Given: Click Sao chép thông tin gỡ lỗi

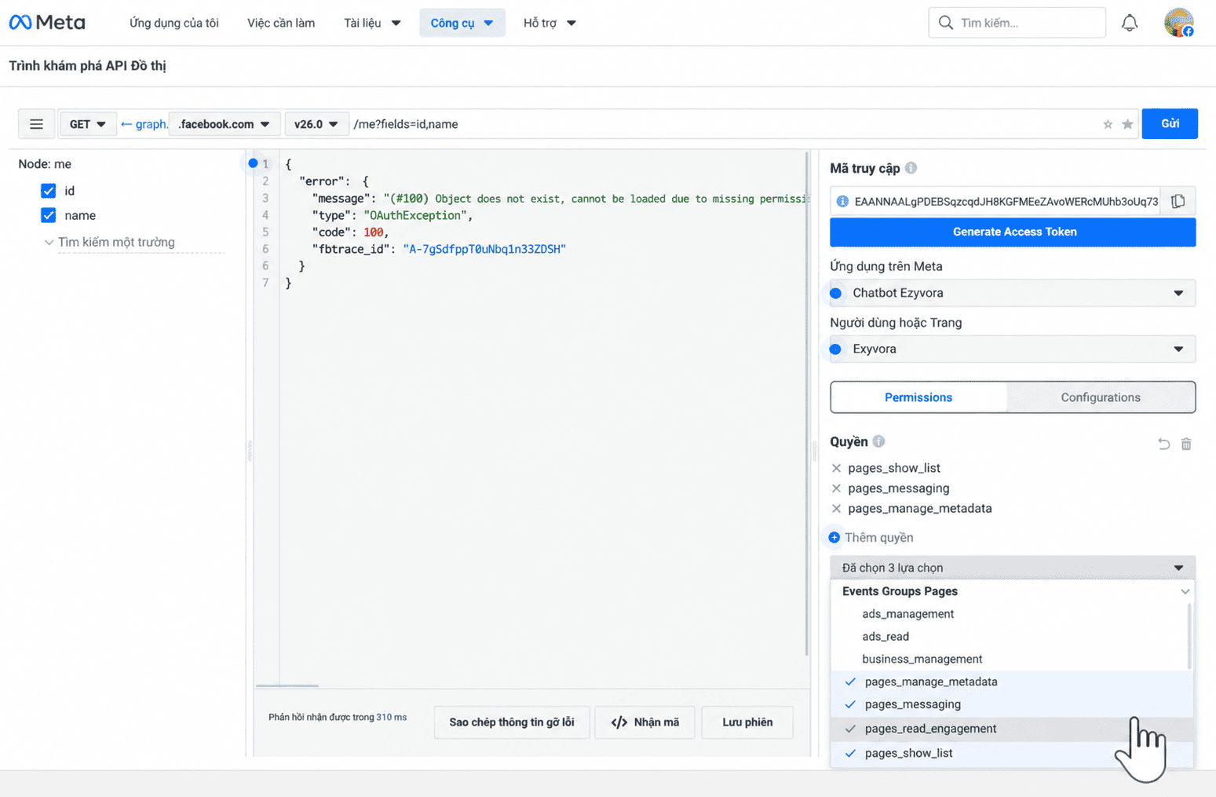Looking at the screenshot, I should (512, 722).
